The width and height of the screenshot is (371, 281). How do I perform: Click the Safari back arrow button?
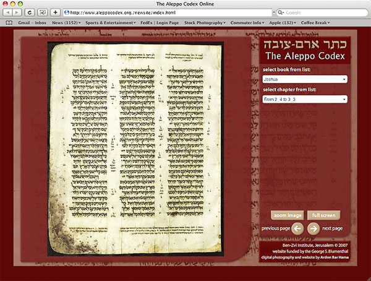click(7, 12)
